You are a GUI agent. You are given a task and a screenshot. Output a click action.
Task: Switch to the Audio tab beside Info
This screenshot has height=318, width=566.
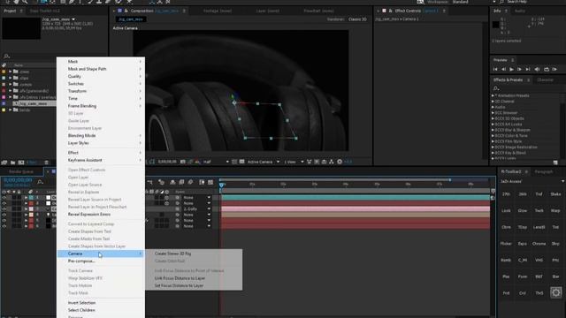coord(520,11)
